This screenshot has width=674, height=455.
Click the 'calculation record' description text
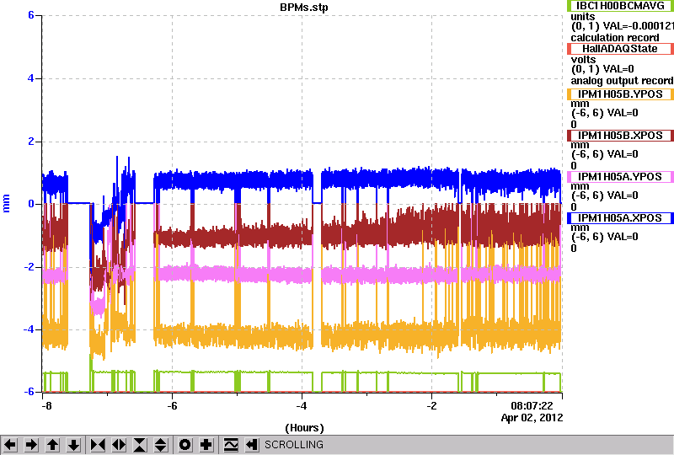pyautogui.click(x=615, y=37)
